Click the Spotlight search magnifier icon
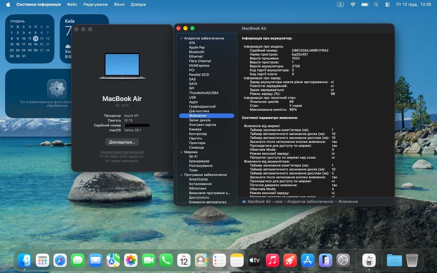Viewport: 437px width, 273px height. (376, 4)
